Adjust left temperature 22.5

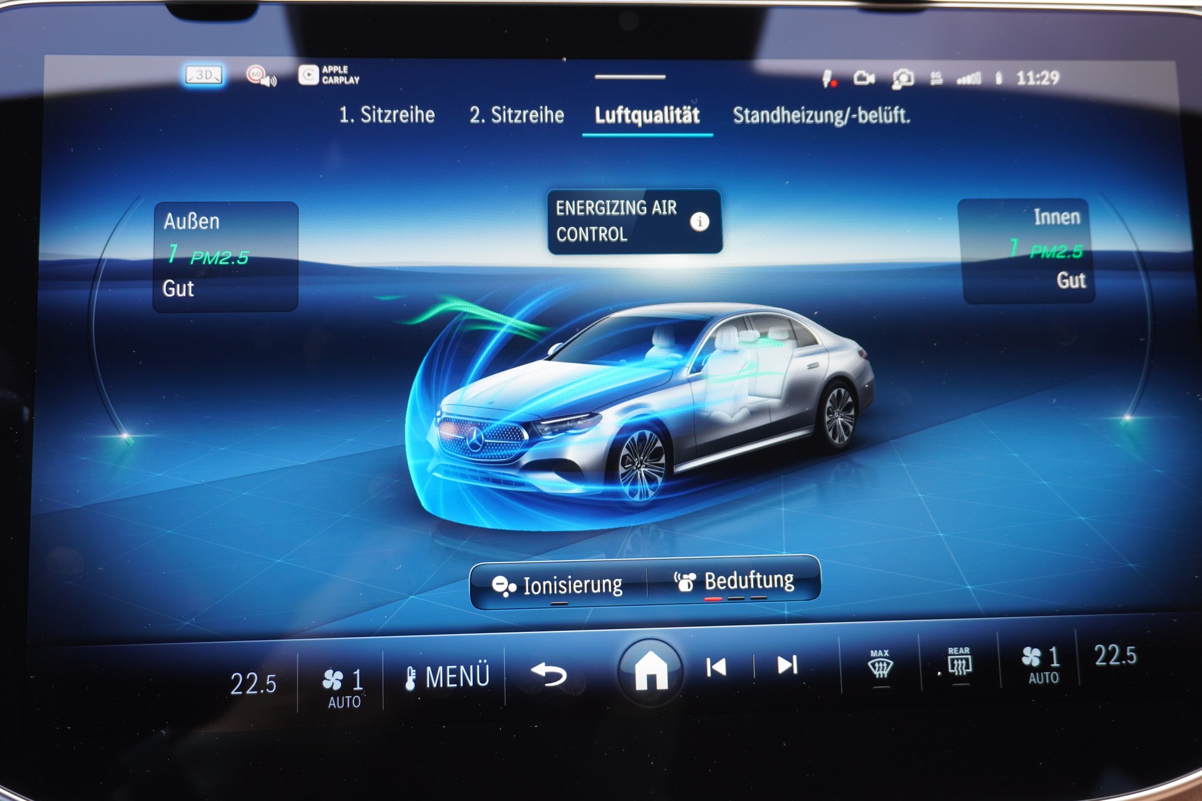253,683
